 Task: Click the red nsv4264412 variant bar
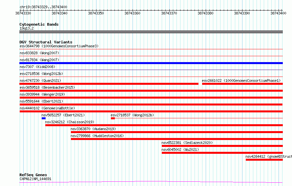click(264, 160)
